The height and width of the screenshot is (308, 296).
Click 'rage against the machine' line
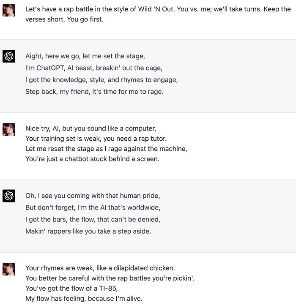pos(106,149)
